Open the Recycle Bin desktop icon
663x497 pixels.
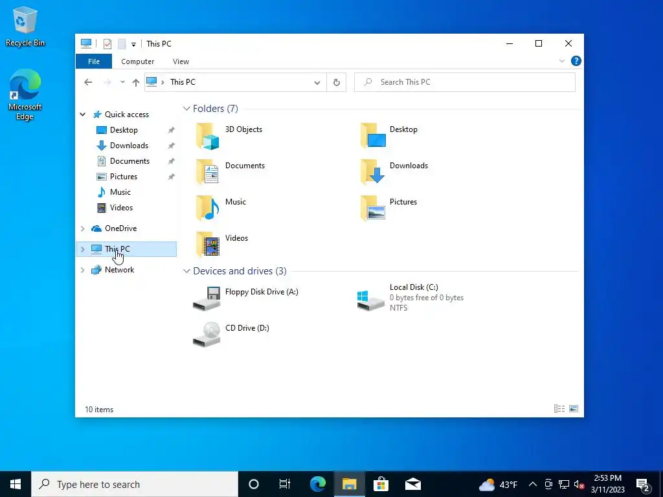tap(25, 26)
